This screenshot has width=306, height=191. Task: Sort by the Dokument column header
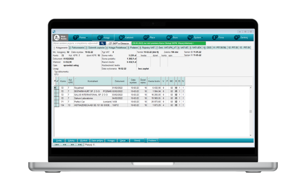120,81
